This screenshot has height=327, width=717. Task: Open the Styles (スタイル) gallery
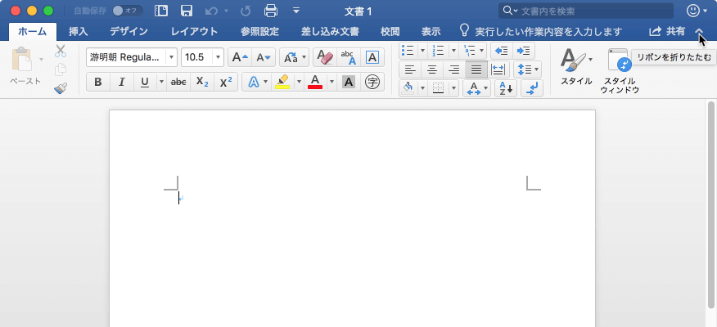(x=576, y=66)
